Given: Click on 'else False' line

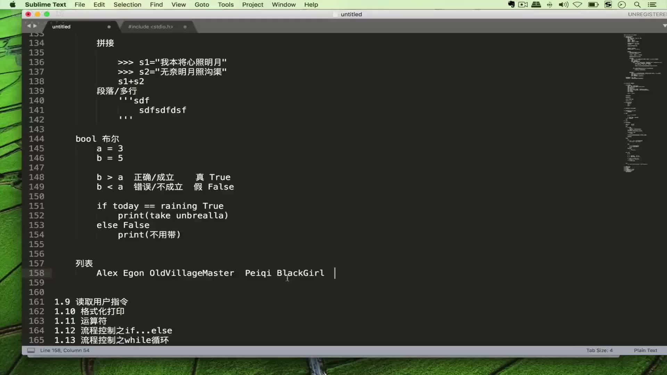Looking at the screenshot, I should coord(123,225).
